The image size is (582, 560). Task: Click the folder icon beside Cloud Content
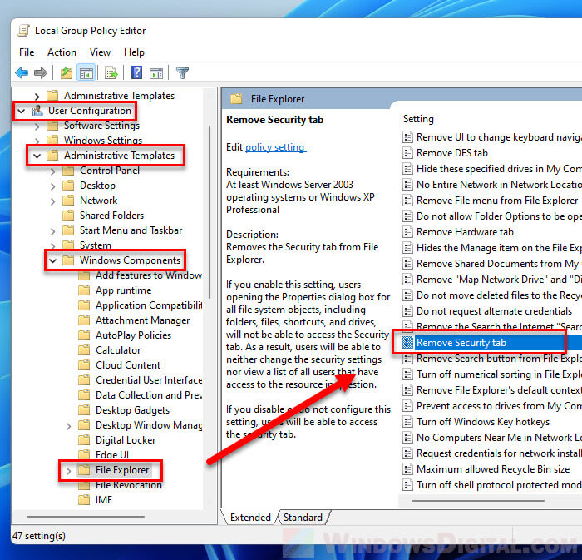coord(84,365)
